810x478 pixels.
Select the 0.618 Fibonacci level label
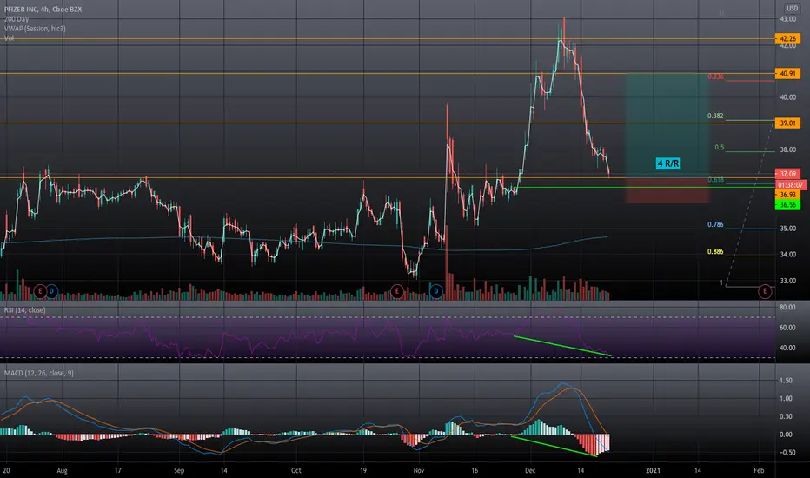715,180
